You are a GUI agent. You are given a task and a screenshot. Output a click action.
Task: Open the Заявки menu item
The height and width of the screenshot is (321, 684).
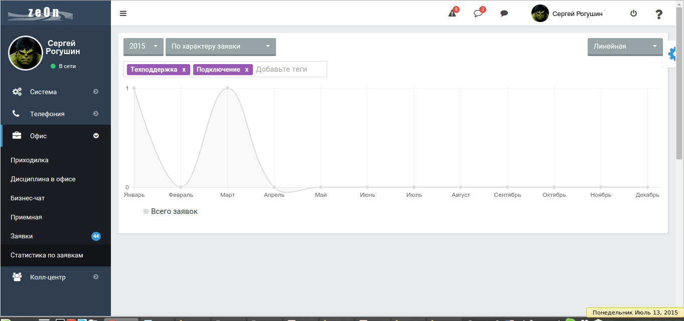click(x=55, y=236)
